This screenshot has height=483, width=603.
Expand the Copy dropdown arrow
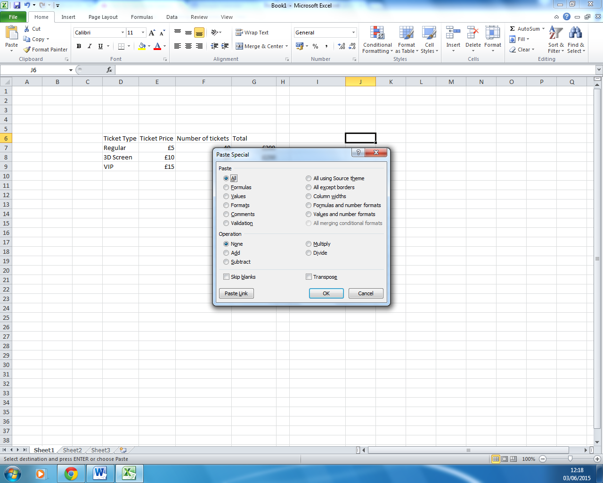tap(48, 39)
